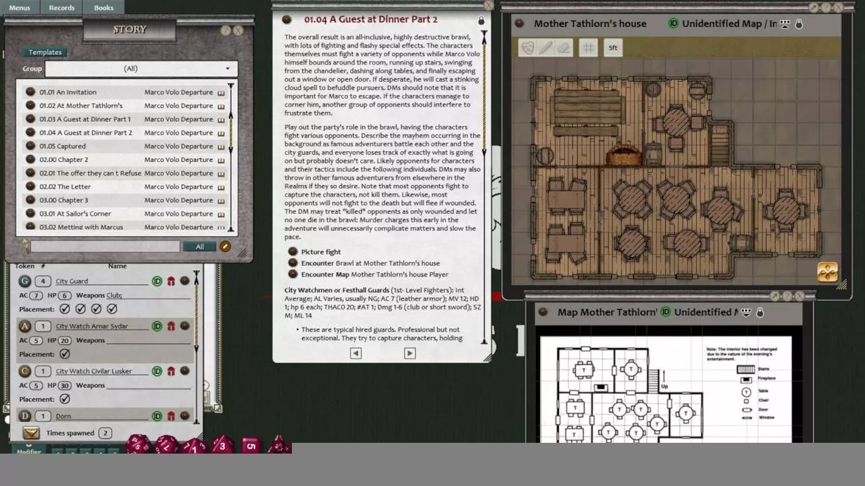Click City Guard count field showing 4
This screenshot has width=865, height=486.
43,281
